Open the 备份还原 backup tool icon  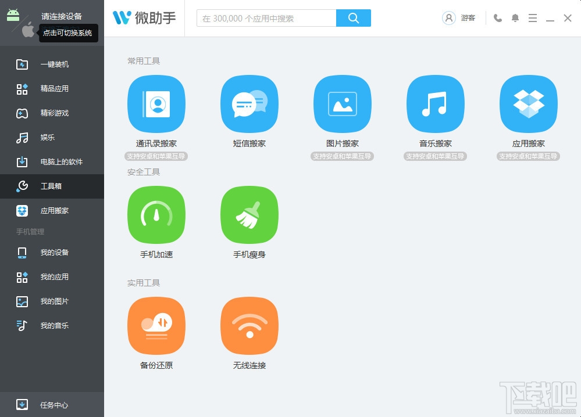(156, 326)
